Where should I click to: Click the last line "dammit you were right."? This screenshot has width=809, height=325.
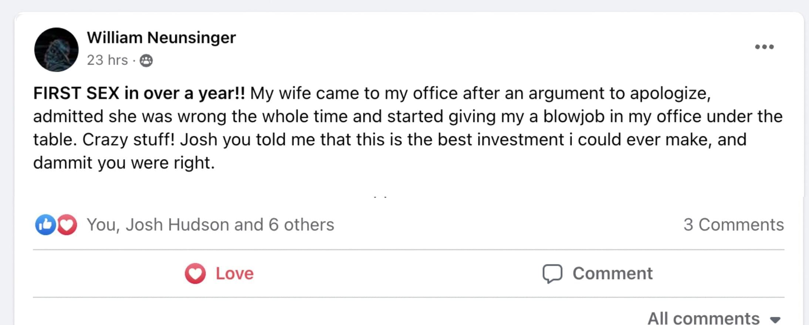tap(124, 162)
